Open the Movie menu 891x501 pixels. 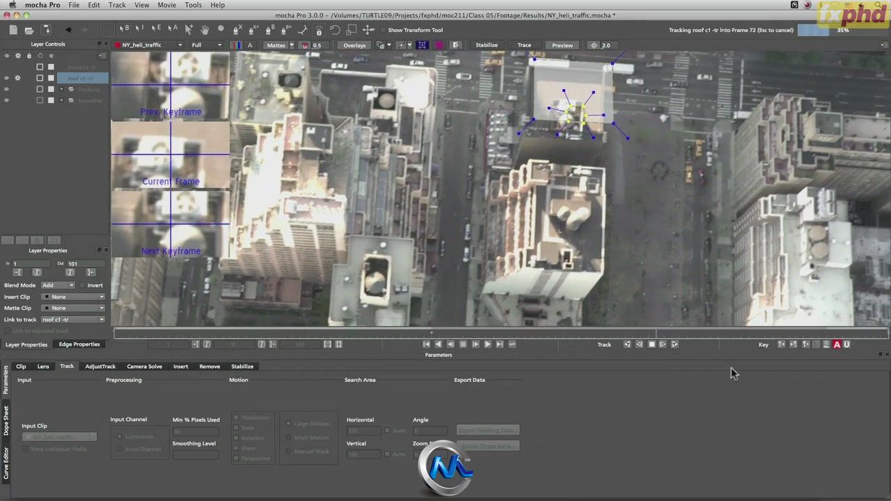[166, 5]
